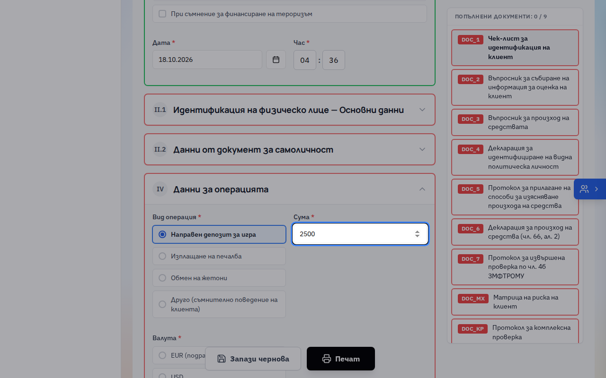Select EUR currency radio button
The image size is (606, 378).
click(x=162, y=355)
